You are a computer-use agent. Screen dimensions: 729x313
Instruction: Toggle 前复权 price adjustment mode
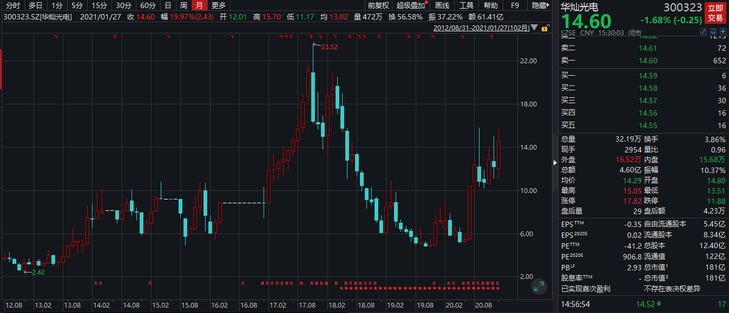(x=378, y=5)
